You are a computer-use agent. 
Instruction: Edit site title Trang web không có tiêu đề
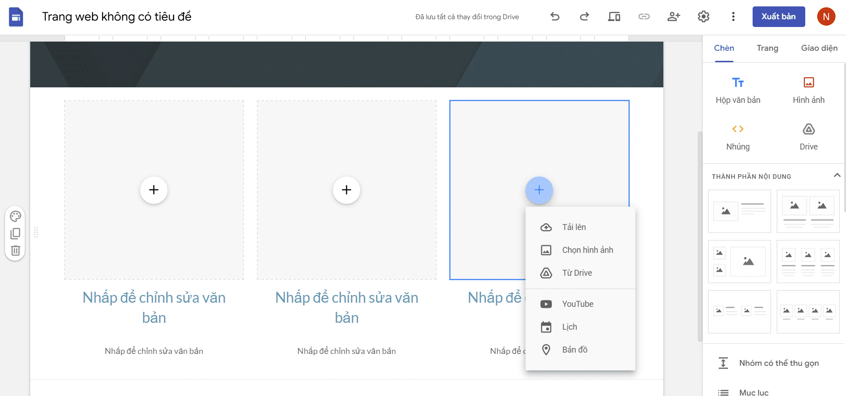click(117, 17)
